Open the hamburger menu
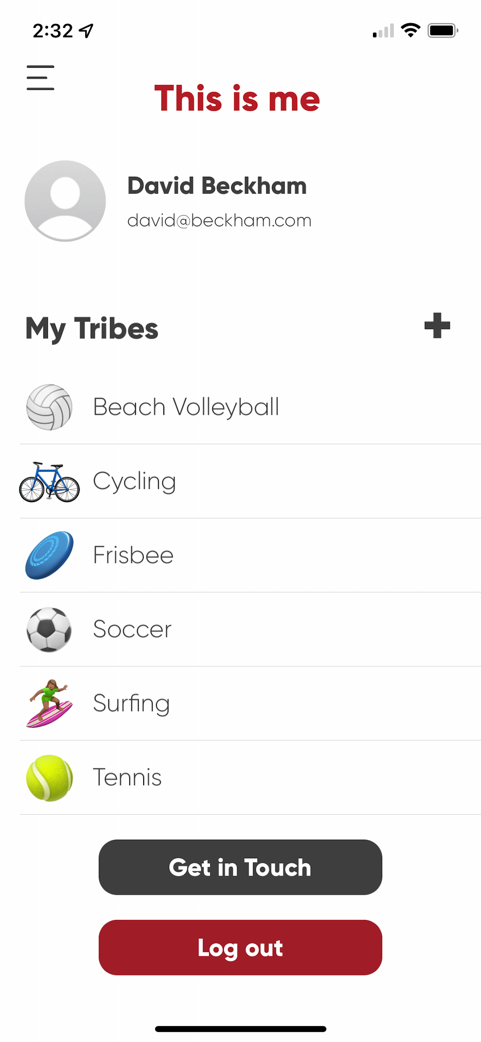The height and width of the screenshot is (1042, 481). (40, 78)
